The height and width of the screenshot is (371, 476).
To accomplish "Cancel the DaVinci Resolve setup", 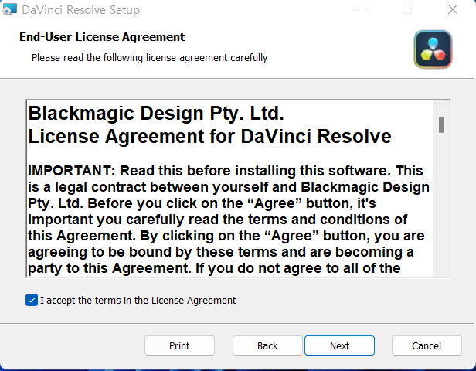I will pyautogui.click(x=427, y=345).
